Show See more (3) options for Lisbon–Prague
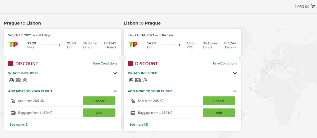 pyautogui.click(x=139, y=125)
